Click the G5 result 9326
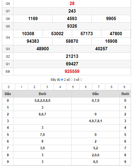 [72, 26]
